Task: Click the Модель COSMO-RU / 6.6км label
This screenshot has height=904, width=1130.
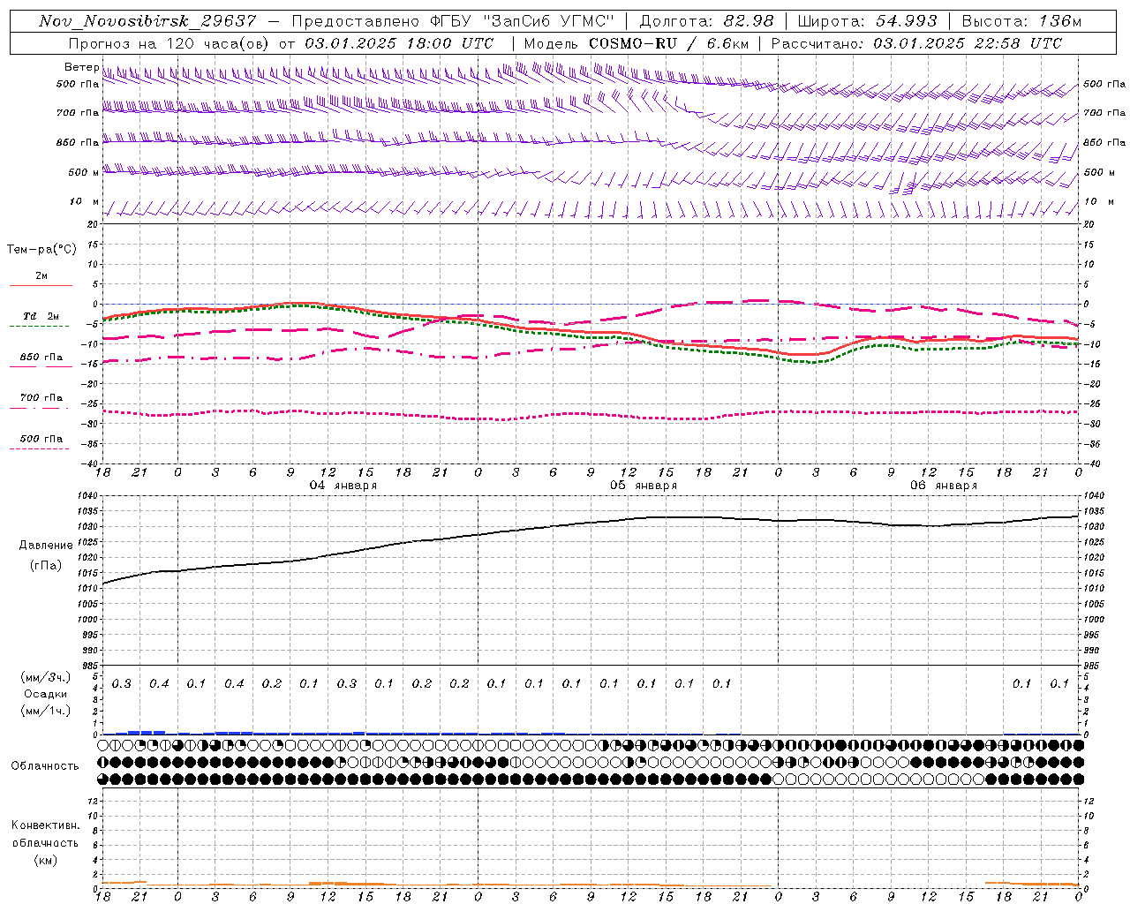Action: pyautogui.click(x=636, y=42)
